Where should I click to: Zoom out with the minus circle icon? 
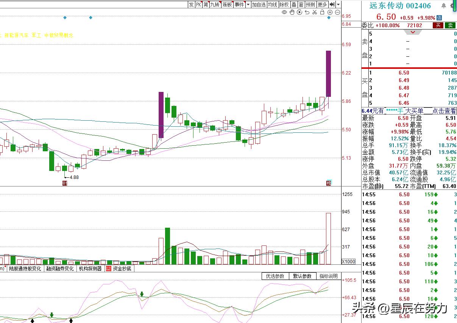pyautogui.click(x=337, y=12)
